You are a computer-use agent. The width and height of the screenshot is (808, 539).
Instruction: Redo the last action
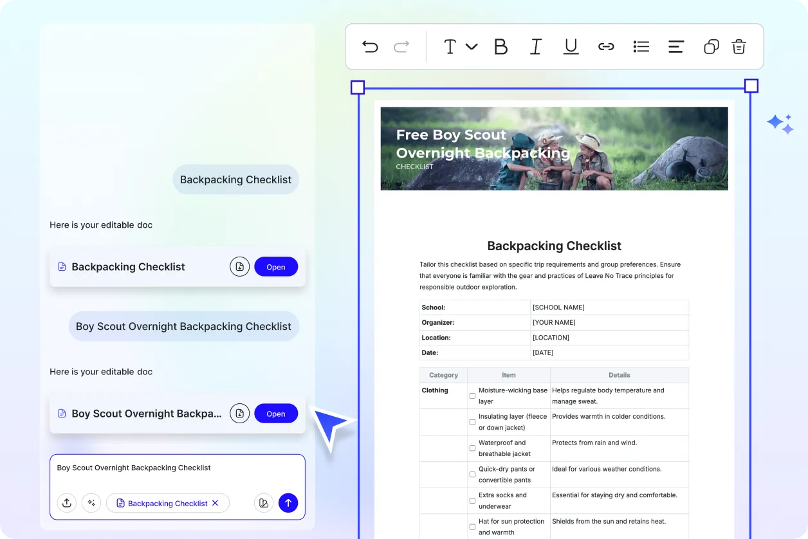pos(401,46)
